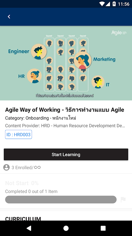Click the infinity enrollment limit icon
The image size is (132, 236).
coord(37,167)
